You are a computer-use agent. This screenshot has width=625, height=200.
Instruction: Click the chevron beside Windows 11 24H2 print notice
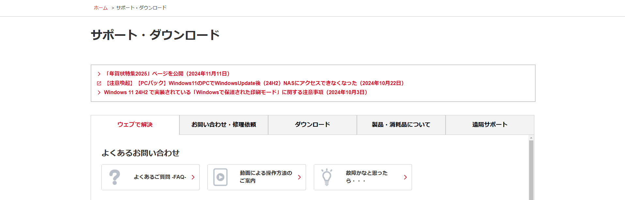point(99,93)
